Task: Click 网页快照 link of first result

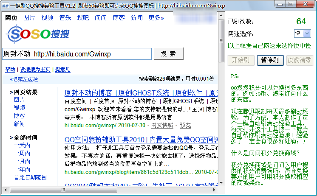Action: tap(162, 125)
